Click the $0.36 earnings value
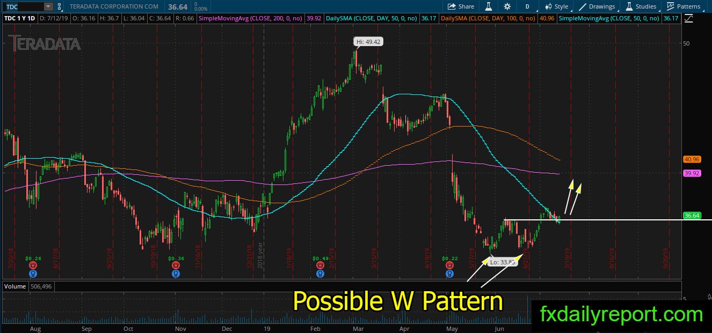Image resolution: width=712 pixels, height=333 pixels. click(176, 258)
